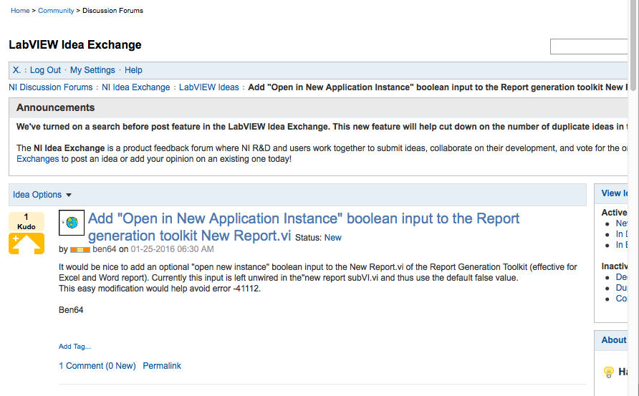
Task: Go to LabVIEW Ideas breadcrumb
Action: [x=208, y=87]
